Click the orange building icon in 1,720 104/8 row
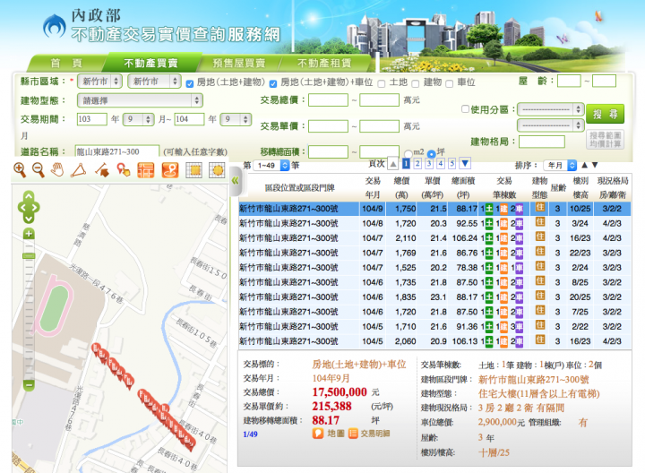Screen dimensions: 645x473 point(503,224)
